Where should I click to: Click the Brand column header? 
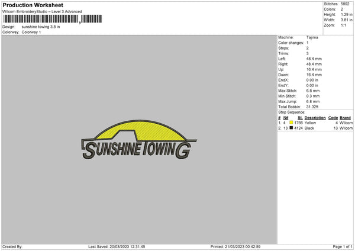[x=345, y=118]
